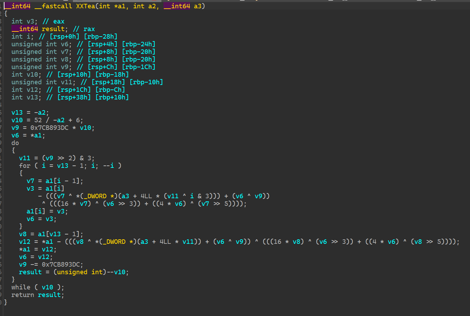Screen dimensions: 470x316
Task: Click the 'do' loop keyword
Action: (15, 143)
